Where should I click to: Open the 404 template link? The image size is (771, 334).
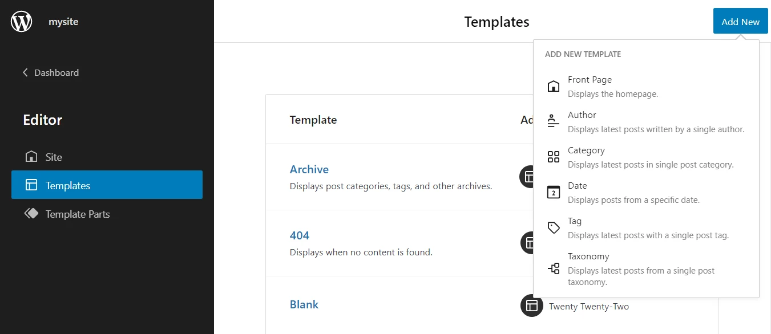pyautogui.click(x=300, y=235)
